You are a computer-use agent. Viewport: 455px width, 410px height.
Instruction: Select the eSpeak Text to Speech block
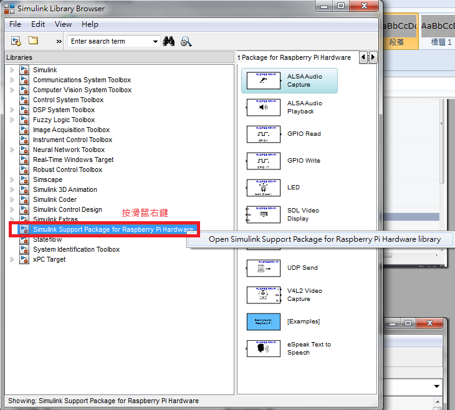point(289,348)
